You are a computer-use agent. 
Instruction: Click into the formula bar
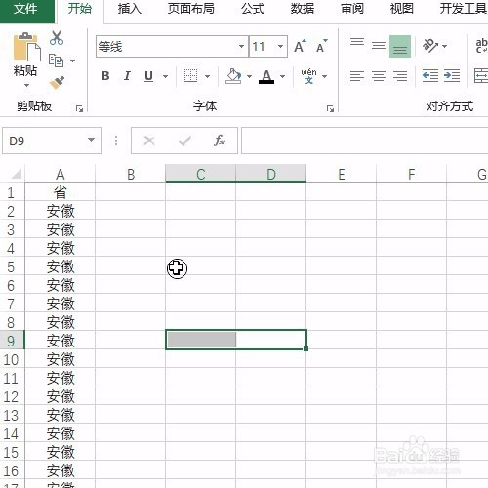point(364,141)
